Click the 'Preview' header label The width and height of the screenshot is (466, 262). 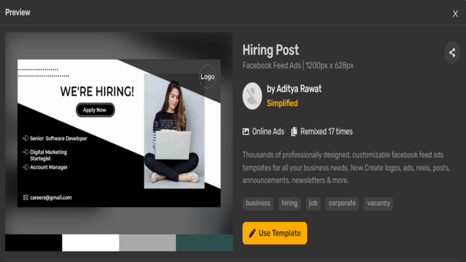[x=18, y=12]
